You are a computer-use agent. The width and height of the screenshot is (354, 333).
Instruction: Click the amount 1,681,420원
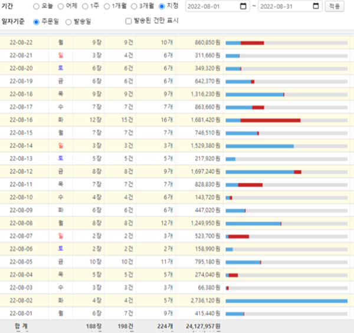(x=205, y=120)
